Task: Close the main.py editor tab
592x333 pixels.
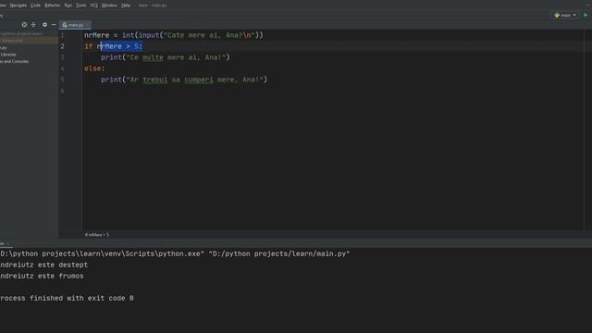Action: coord(87,25)
